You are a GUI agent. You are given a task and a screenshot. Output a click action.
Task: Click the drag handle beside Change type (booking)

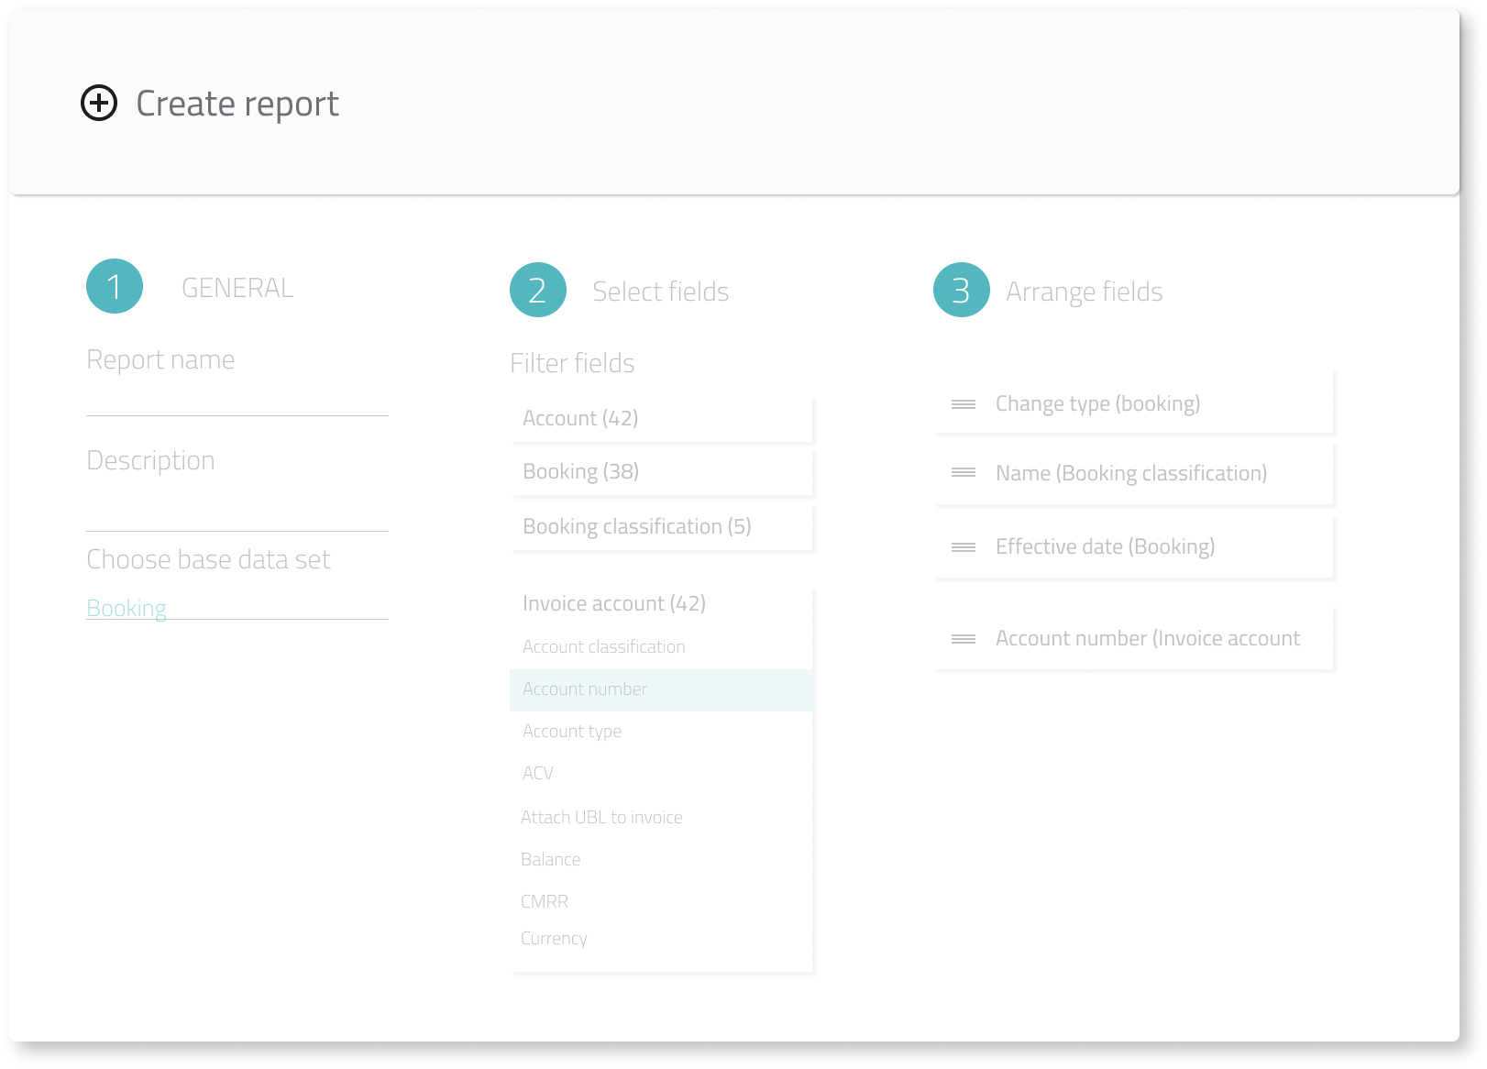point(964,403)
